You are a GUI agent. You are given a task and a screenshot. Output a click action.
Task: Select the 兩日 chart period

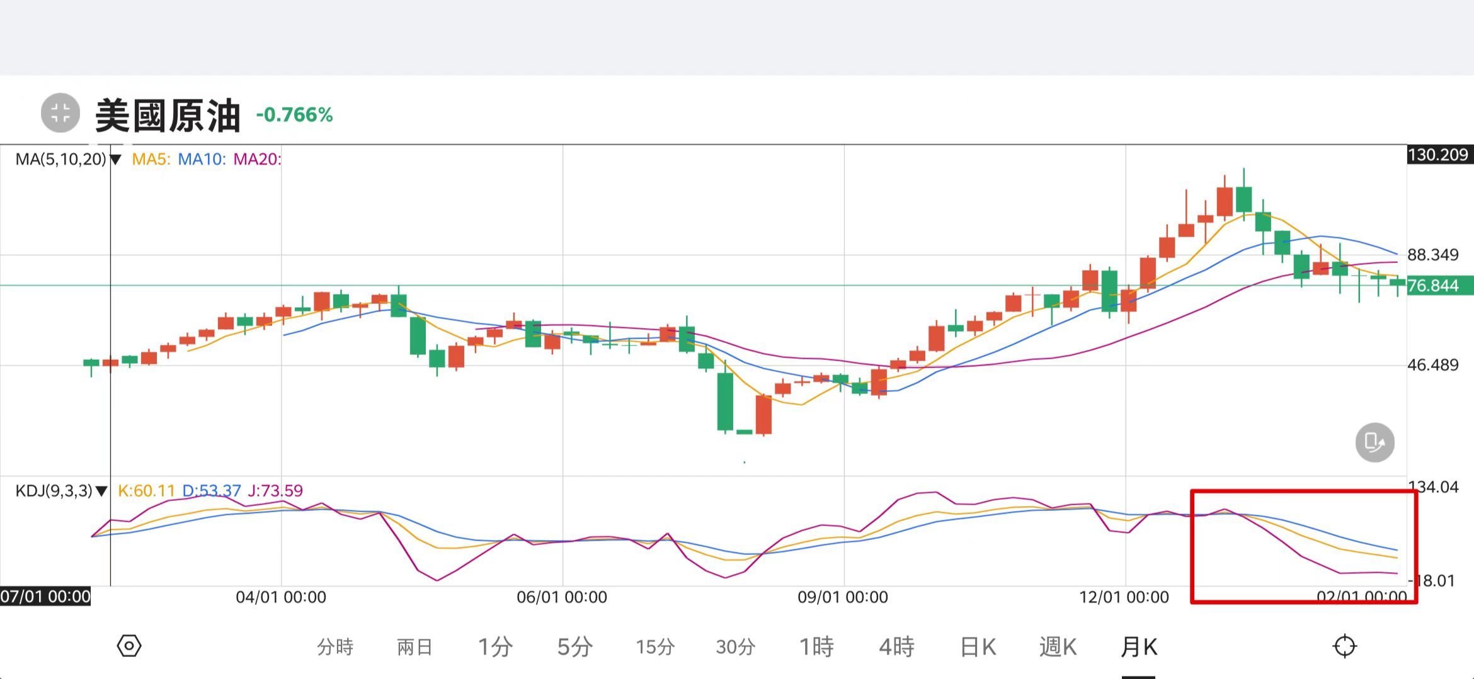point(414,647)
